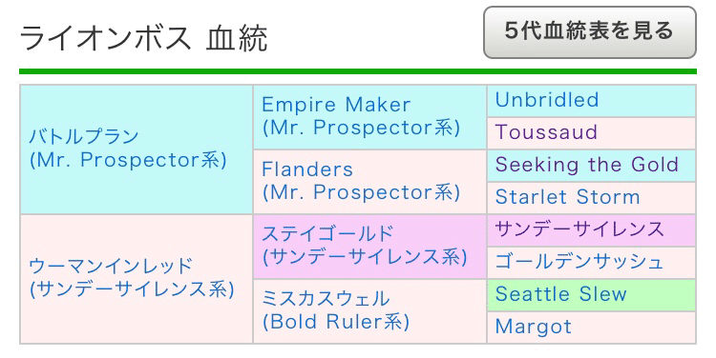This screenshot has width=716, height=358.
Task: Open the Margot link
Action: (533, 327)
